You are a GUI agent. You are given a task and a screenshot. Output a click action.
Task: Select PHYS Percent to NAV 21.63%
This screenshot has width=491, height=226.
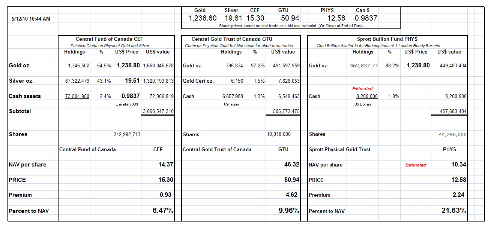(454, 211)
